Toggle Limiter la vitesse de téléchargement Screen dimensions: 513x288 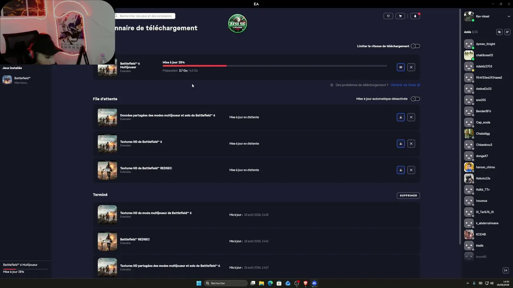pyautogui.click(x=415, y=46)
